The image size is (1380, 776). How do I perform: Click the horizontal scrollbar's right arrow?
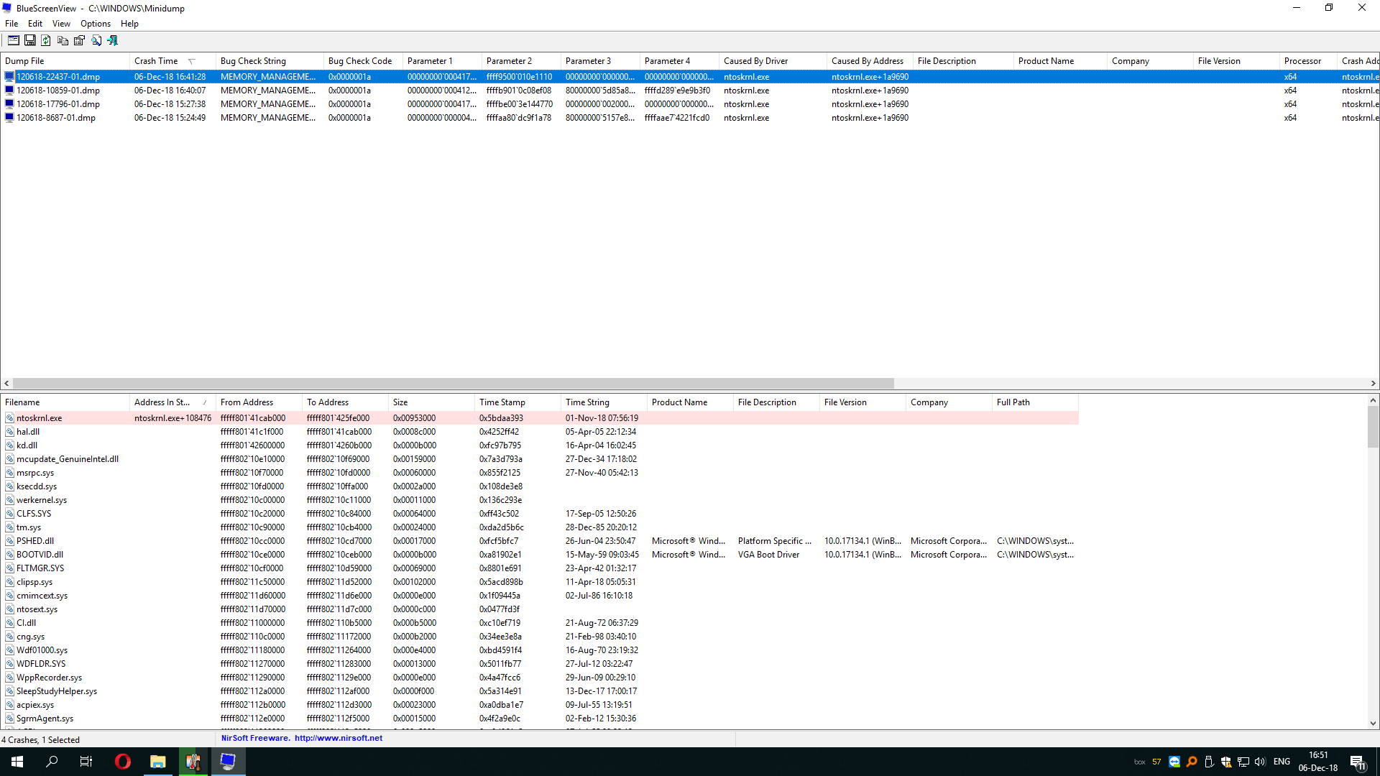pos(1373,384)
